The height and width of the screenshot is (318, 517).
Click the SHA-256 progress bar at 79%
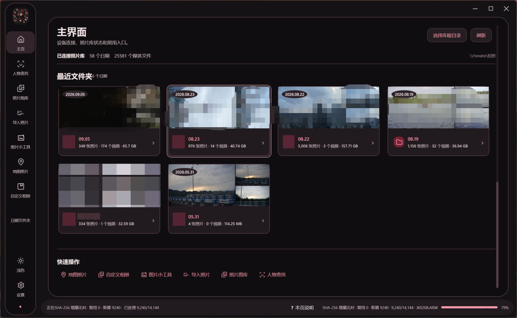pos(469,307)
